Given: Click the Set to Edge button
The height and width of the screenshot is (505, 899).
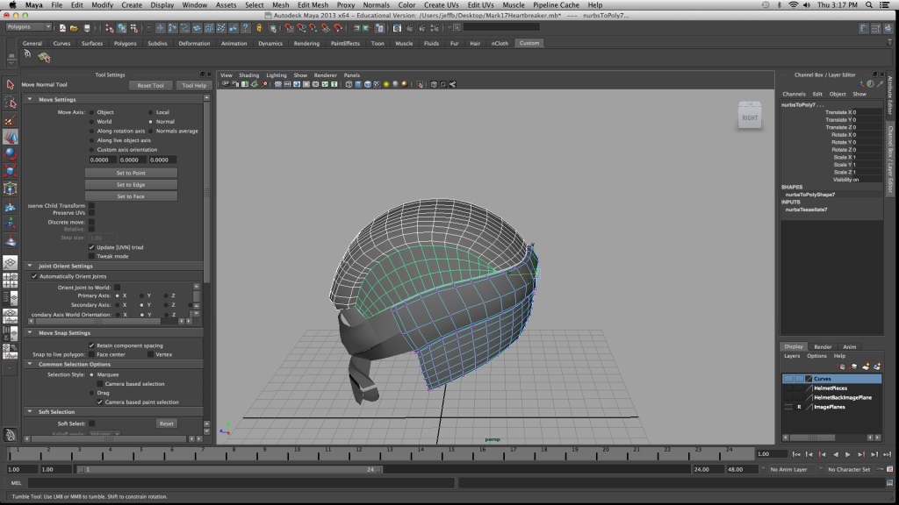Looking at the screenshot, I should click(x=131, y=184).
